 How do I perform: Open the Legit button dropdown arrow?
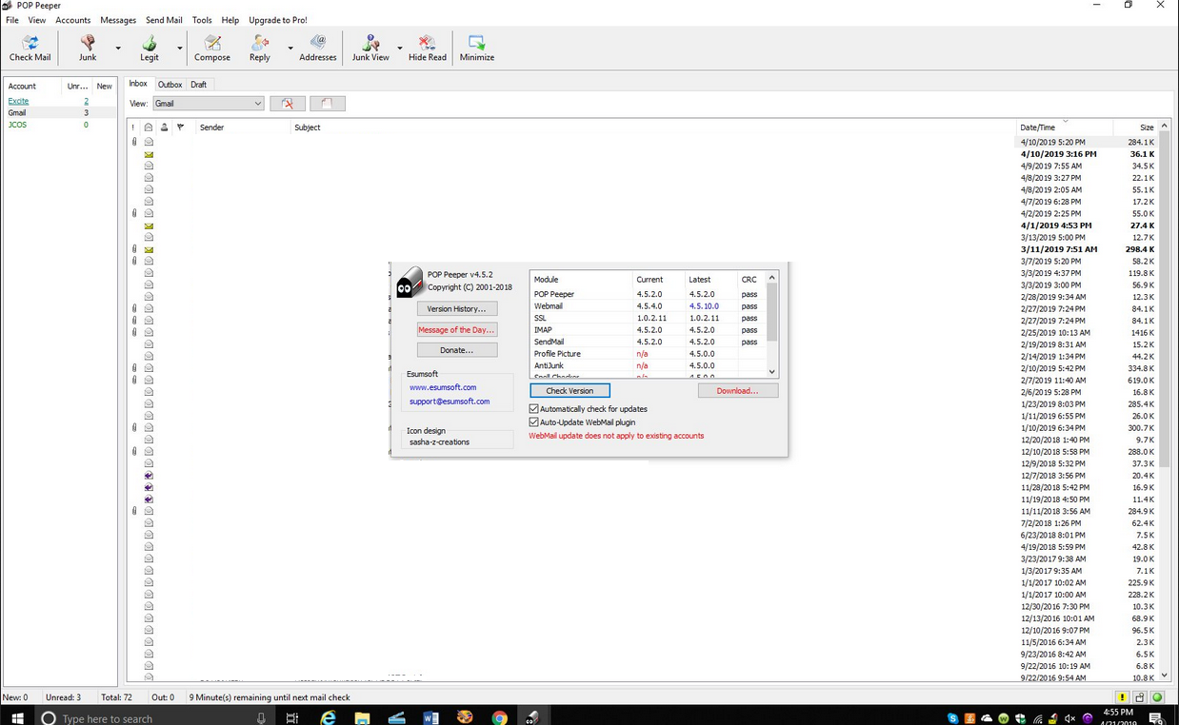[179, 48]
